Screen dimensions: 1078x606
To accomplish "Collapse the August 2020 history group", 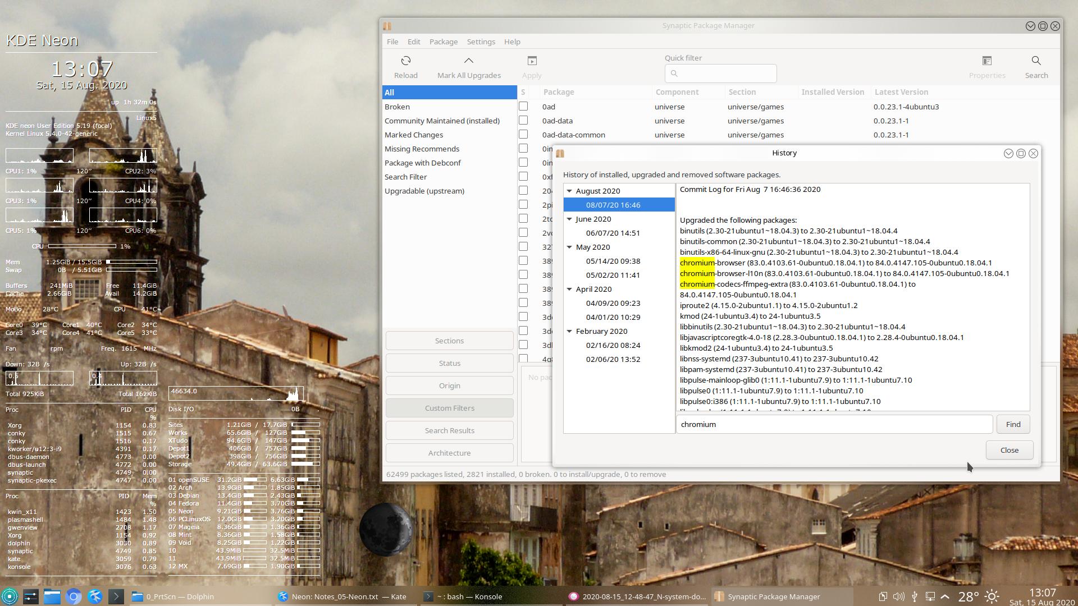I will (569, 191).
